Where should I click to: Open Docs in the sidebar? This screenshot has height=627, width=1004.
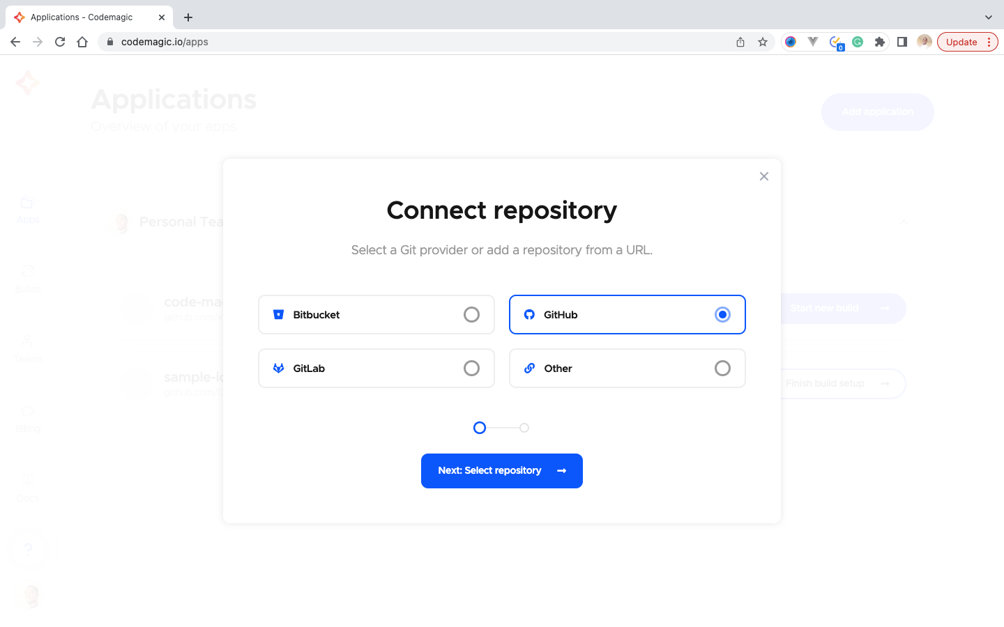[28, 488]
